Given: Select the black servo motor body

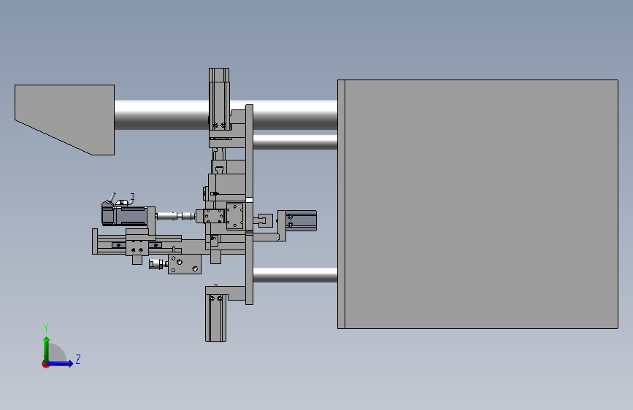Looking at the screenshot, I should coord(124,215).
